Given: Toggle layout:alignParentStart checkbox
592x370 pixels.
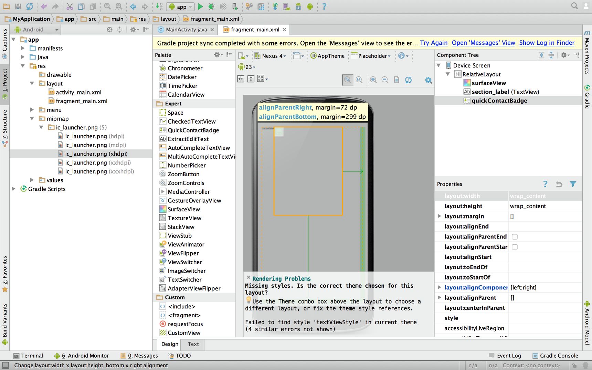Looking at the screenshot, I should [515, 247].
